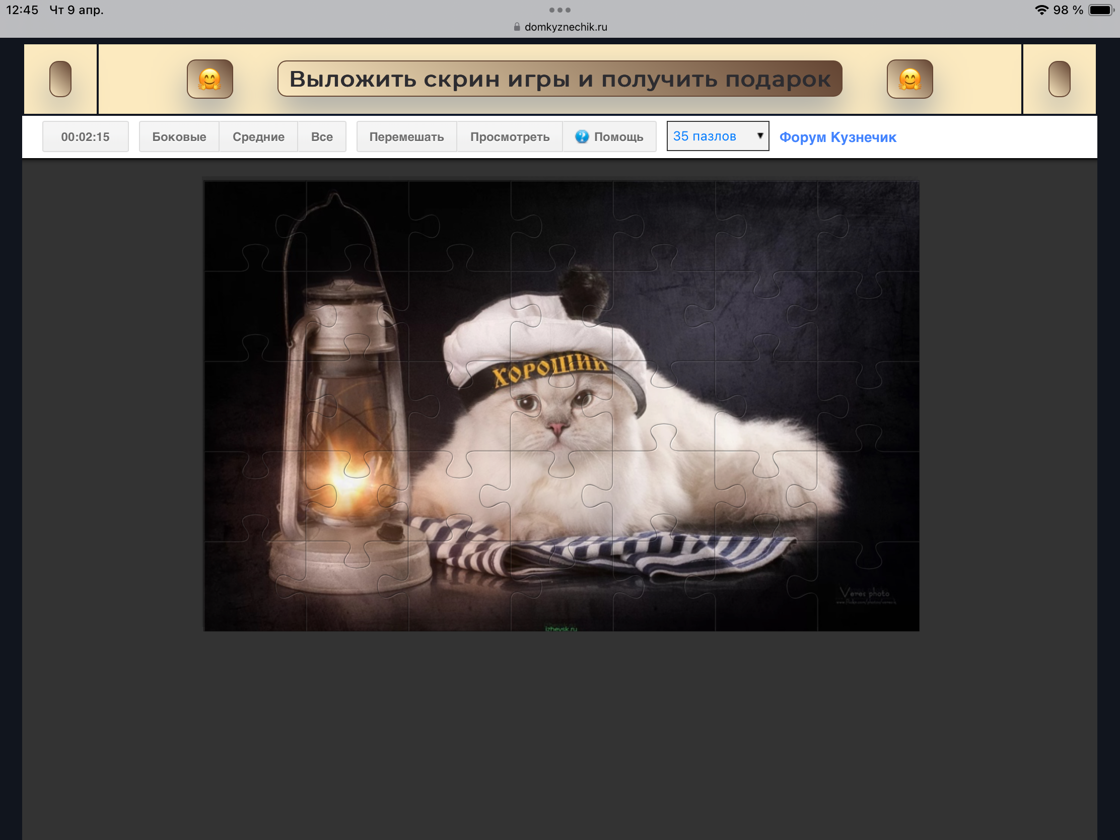This screenshot has height=840, width=1120.
Task: Click the blue question mark Help icon
Action: (582, 136)
